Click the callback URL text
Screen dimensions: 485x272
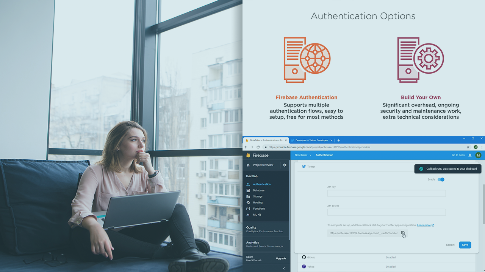coord(364,233)
